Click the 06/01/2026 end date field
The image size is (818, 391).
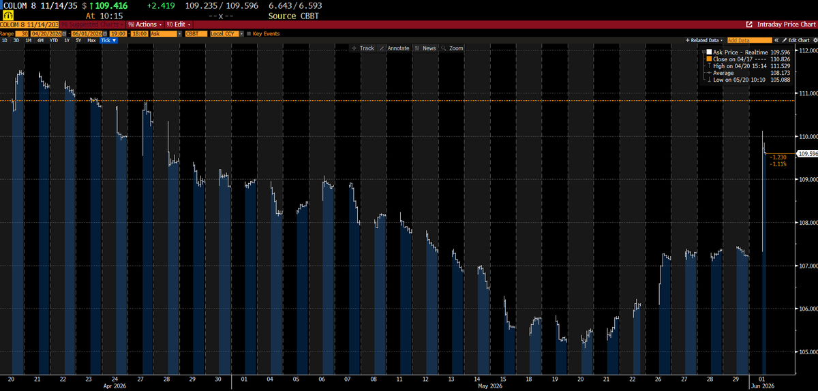pyautogui.click(x=87, y=33)
